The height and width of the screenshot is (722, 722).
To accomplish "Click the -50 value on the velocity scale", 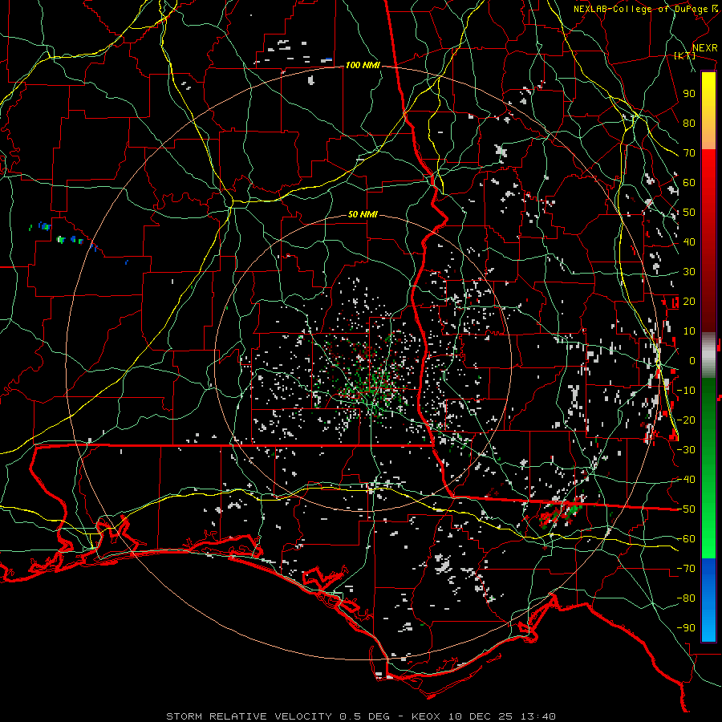I will [686, 509].
